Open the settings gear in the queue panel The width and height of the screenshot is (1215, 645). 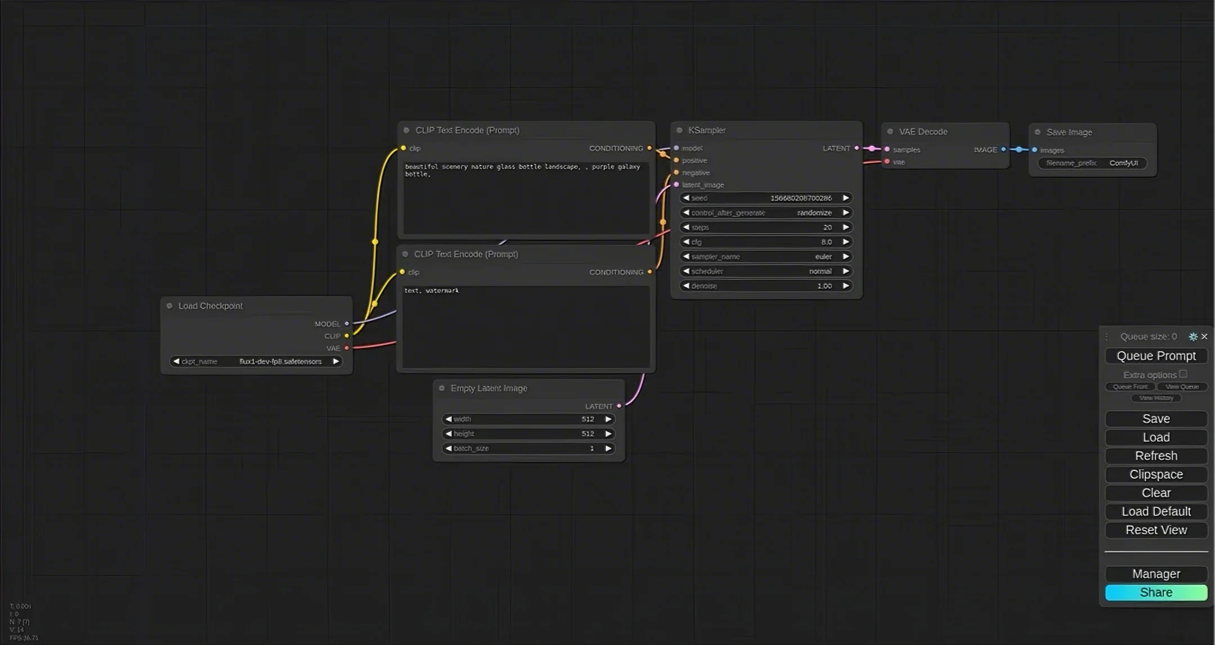click(x=1192, y=337)
